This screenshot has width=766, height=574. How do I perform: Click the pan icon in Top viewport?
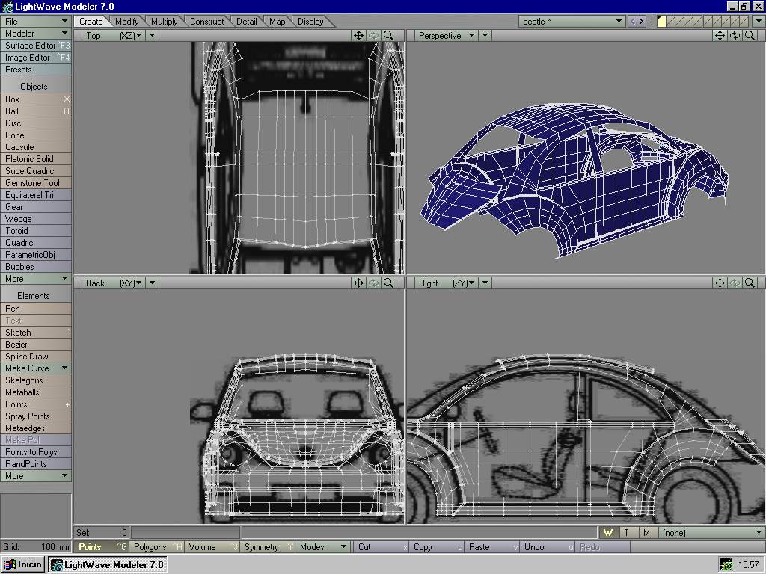point(359,35)
